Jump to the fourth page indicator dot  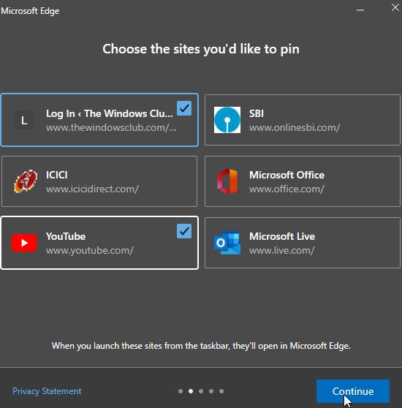[x=211, y=391]
